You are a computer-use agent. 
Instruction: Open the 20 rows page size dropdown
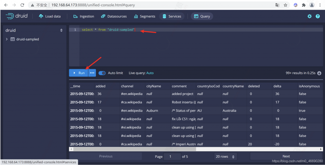click(x=225, y=156)
